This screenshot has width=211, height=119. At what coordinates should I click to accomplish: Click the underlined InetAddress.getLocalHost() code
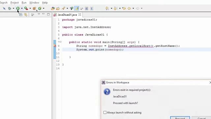[131, 46]
